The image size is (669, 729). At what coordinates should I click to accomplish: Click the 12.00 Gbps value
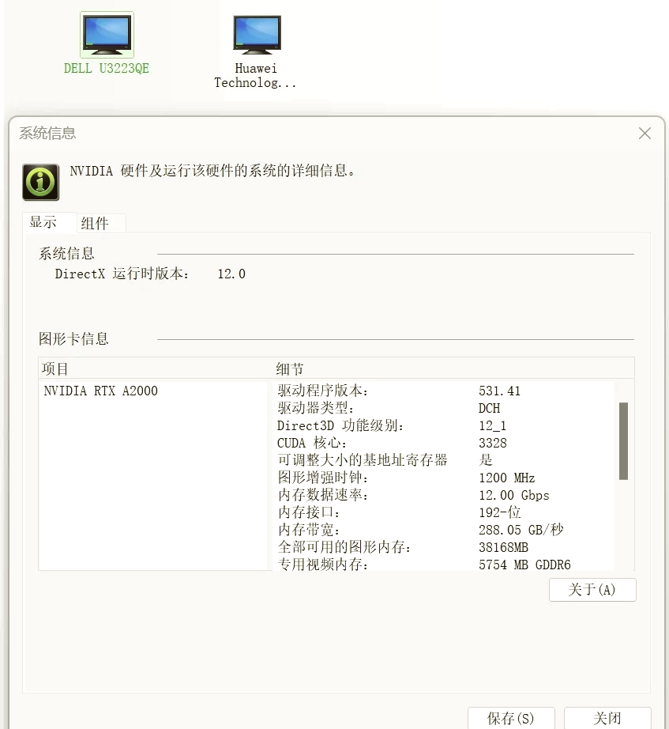click(514, 495)
